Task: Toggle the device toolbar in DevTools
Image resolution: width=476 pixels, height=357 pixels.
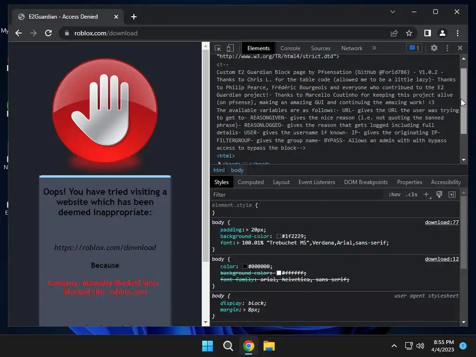Action: 231,48
